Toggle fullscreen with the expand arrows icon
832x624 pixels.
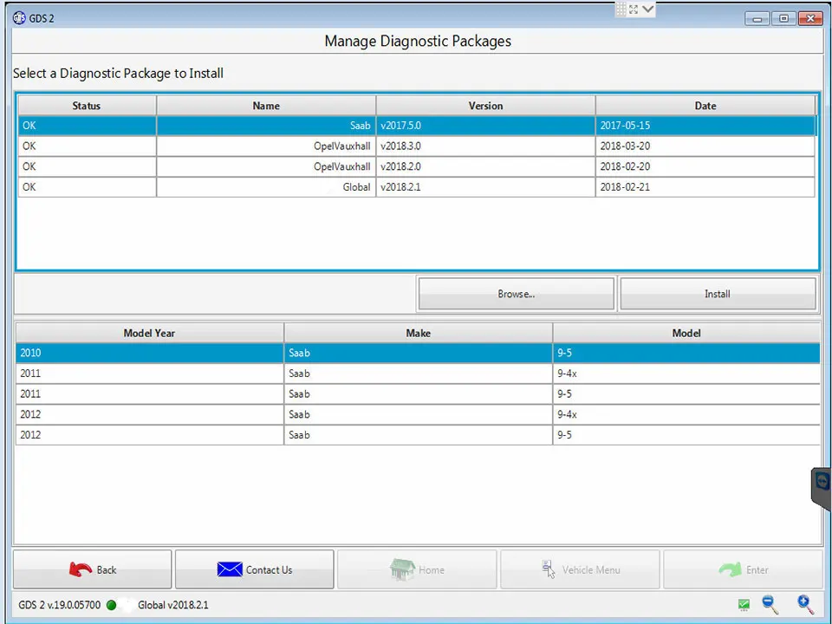click(x=634, y=9)
